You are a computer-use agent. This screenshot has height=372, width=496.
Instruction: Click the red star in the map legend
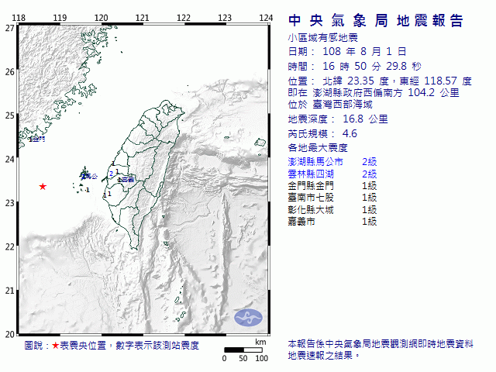55,346
